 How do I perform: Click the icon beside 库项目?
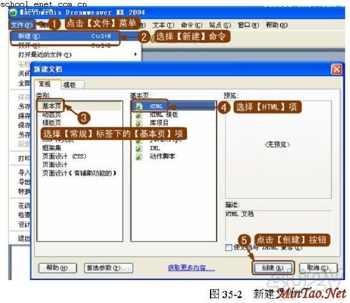139,123
